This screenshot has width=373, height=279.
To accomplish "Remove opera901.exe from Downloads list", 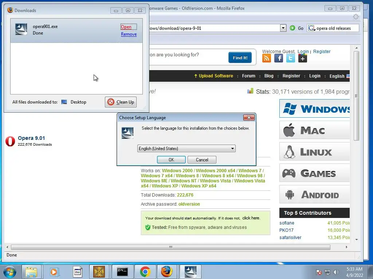I will [129, 34].
